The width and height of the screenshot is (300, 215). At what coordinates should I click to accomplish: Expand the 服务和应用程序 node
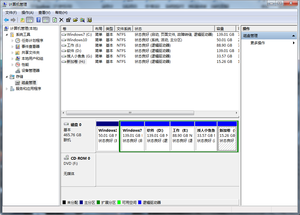click(x=7, y=89)
